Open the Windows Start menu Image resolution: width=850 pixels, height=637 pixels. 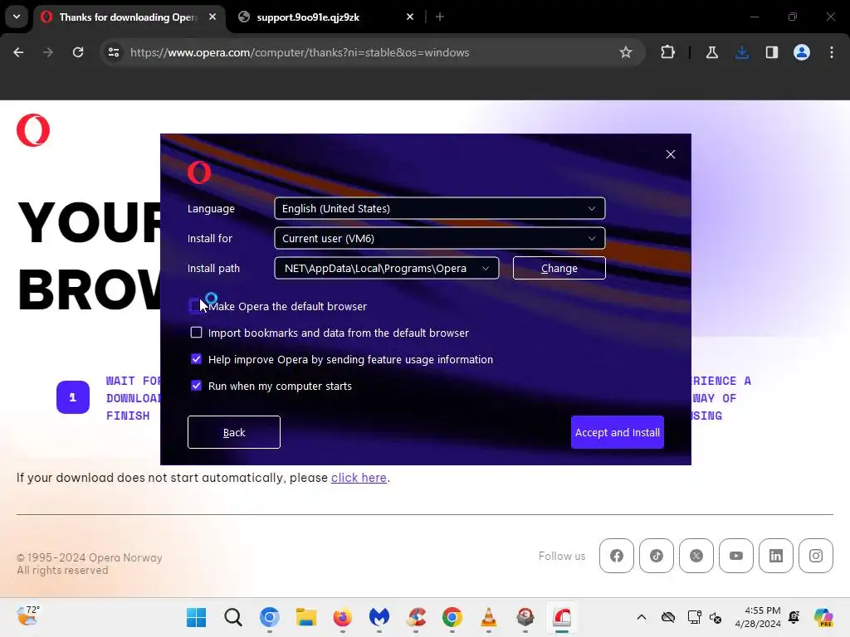click(x=196, y=617)
